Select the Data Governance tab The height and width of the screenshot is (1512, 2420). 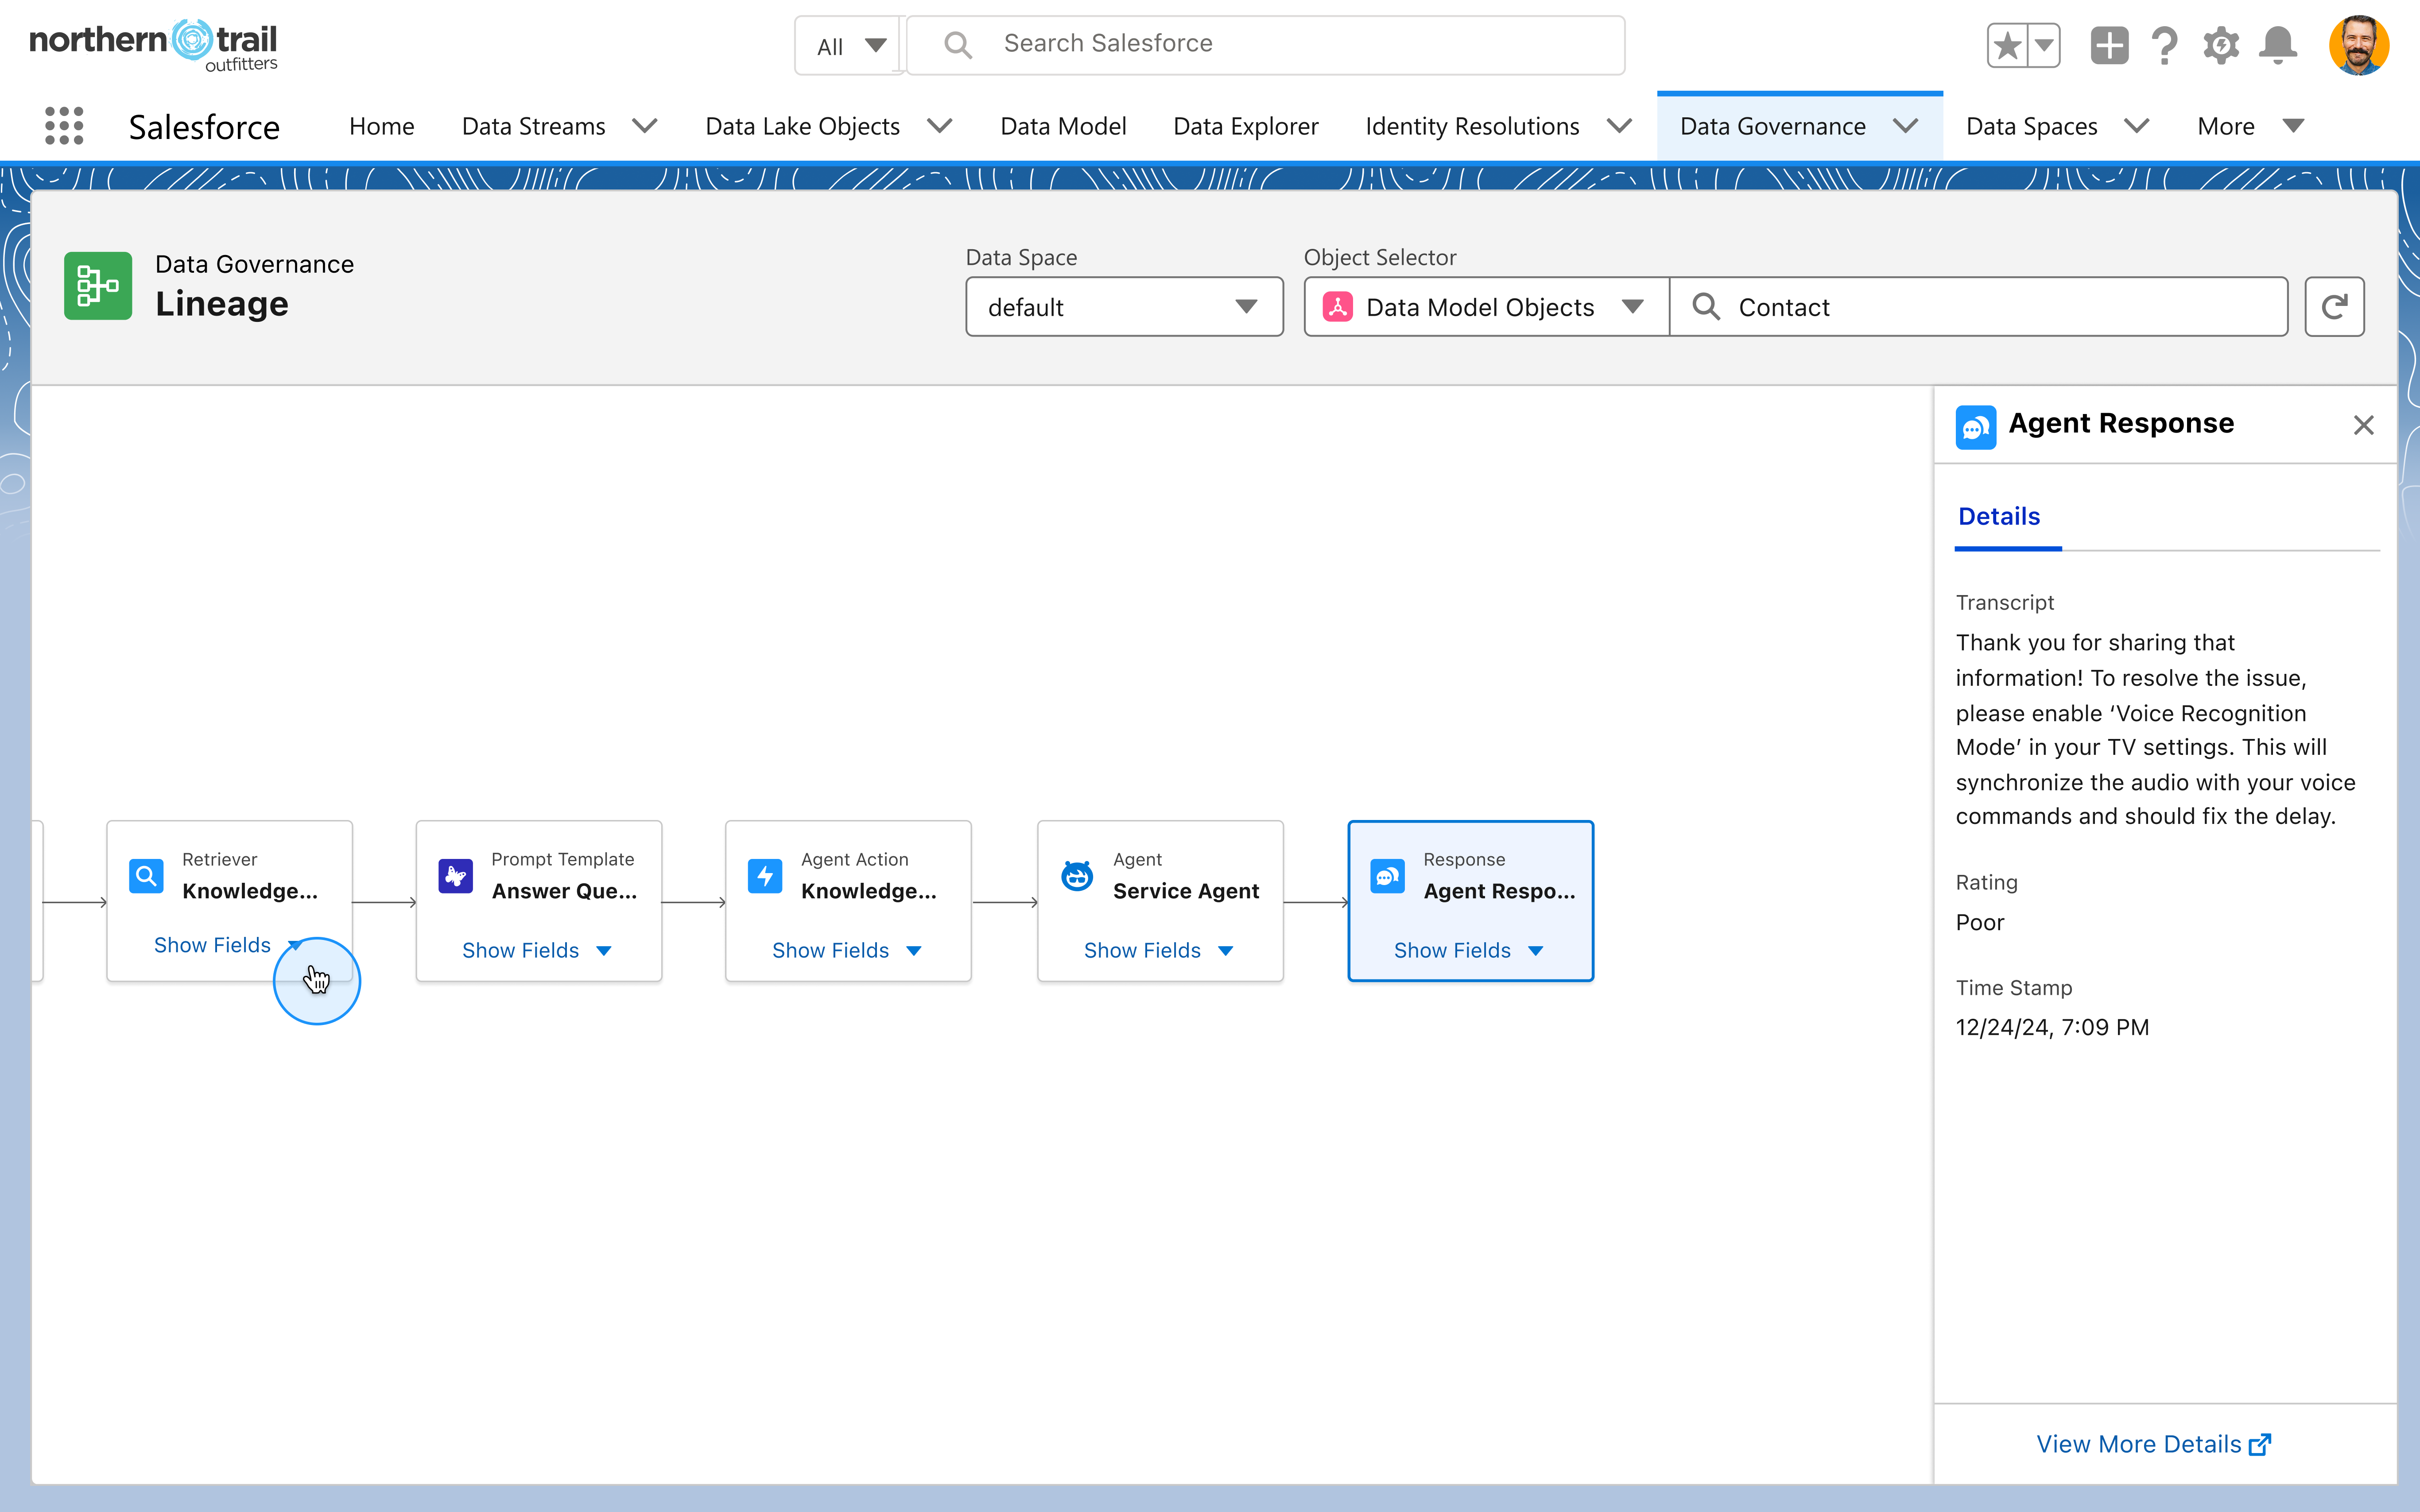coord(1772,126)
